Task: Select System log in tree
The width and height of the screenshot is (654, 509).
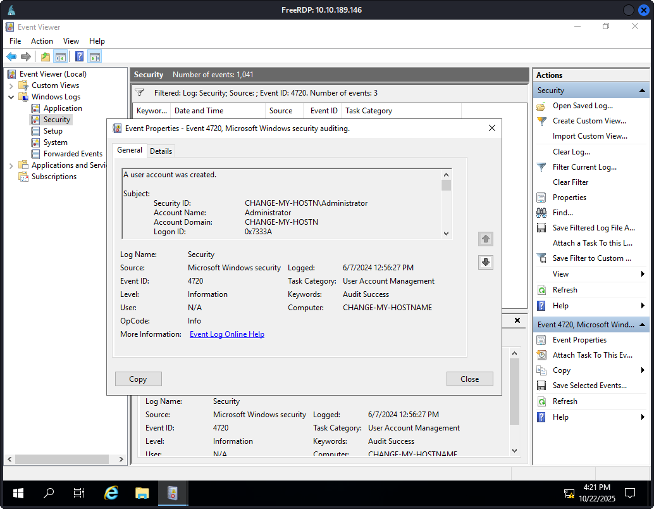Action: [56, 142]
